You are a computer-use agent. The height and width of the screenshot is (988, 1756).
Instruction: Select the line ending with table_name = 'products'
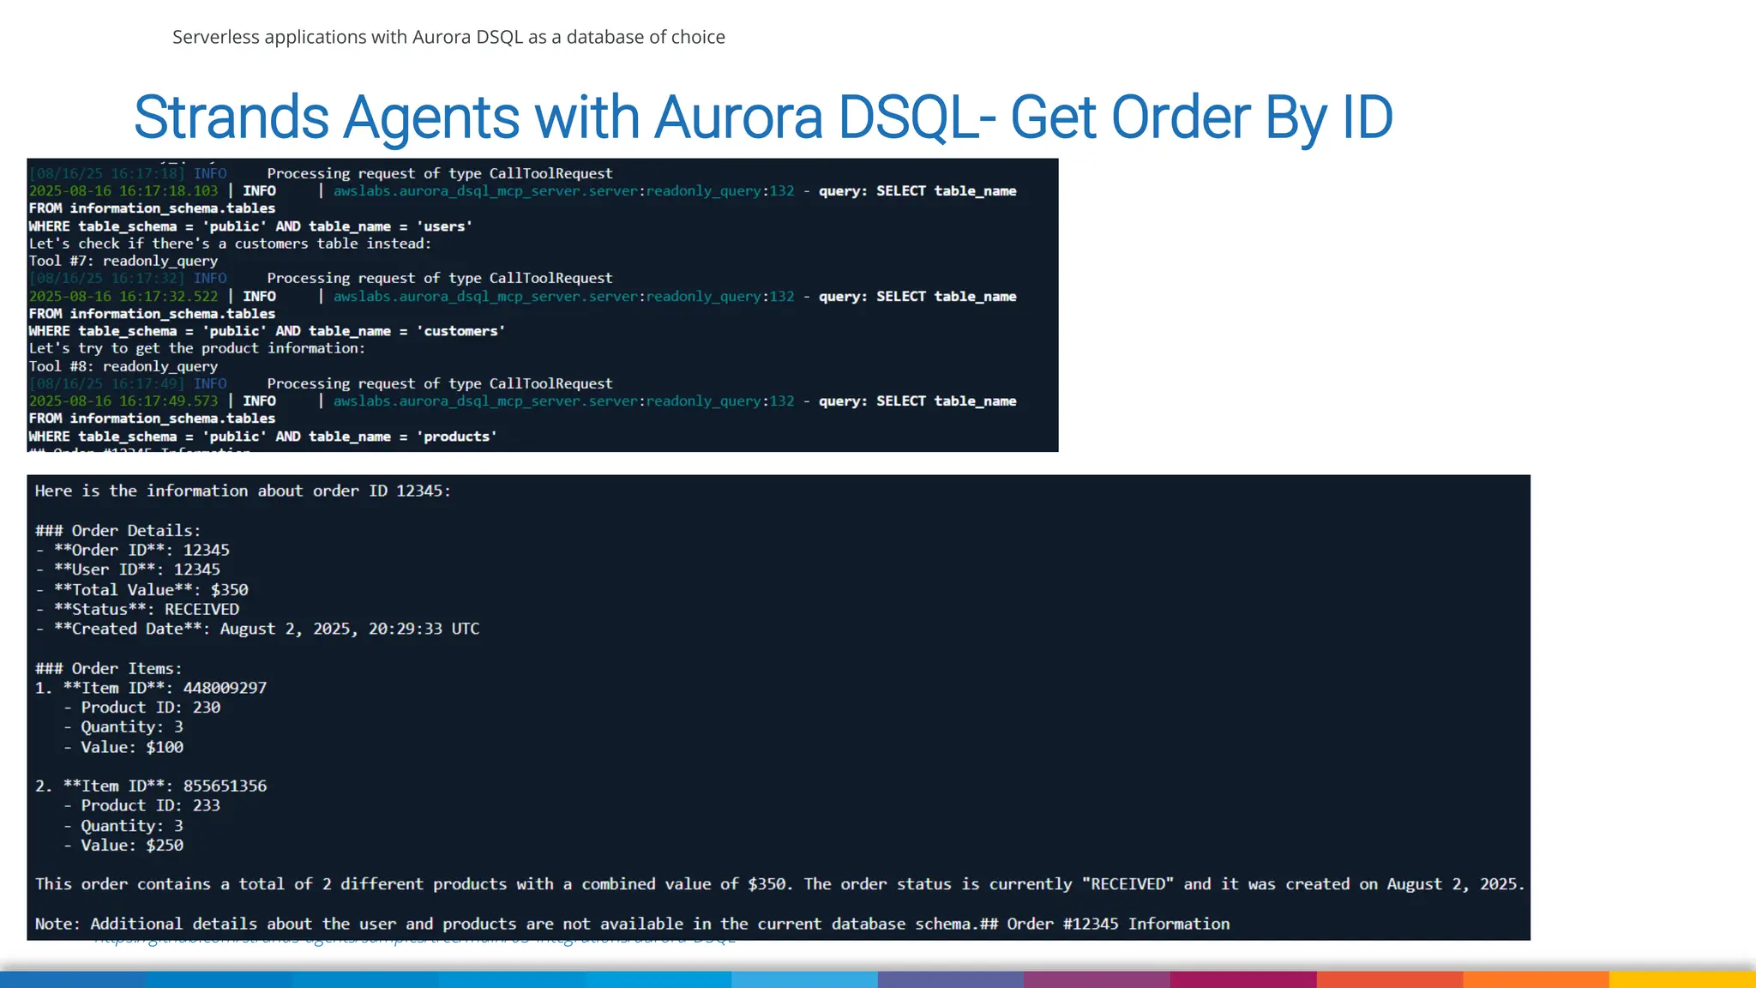point(262,437)
